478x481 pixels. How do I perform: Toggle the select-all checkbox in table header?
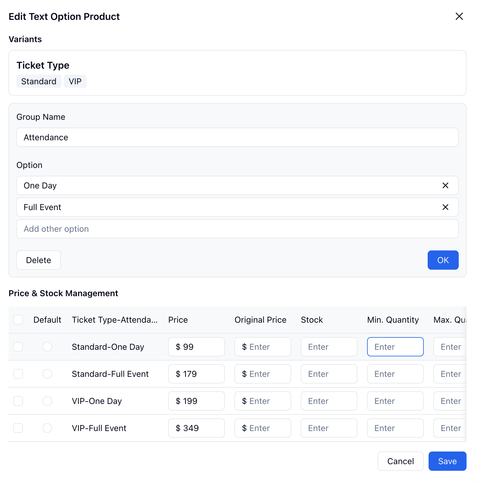pyautogui.click(x=18, y=320)
